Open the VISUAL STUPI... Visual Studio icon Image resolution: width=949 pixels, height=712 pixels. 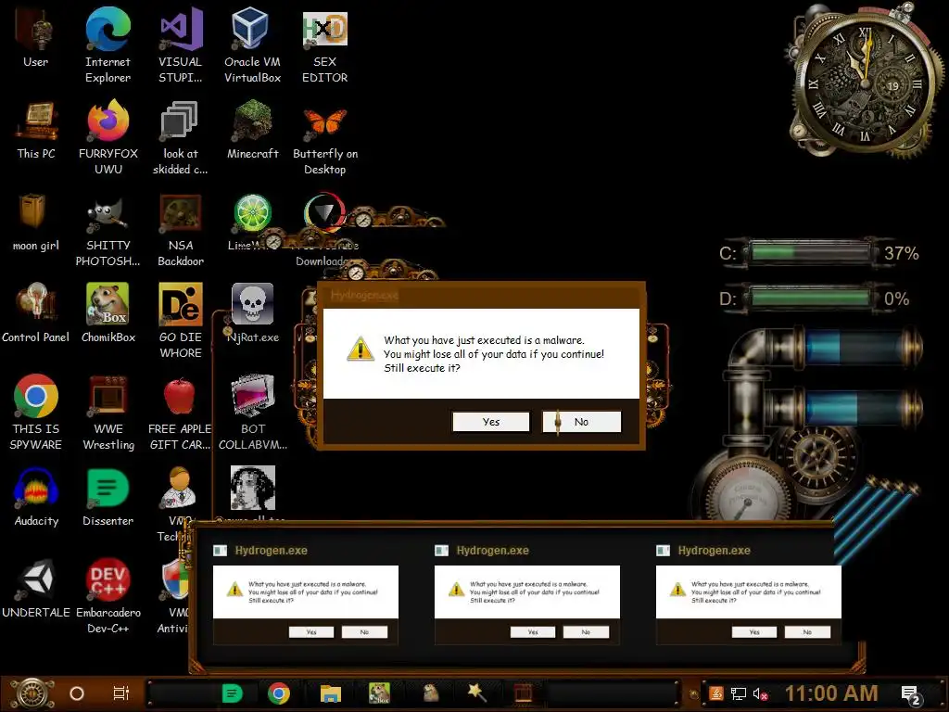coord(181,45)
